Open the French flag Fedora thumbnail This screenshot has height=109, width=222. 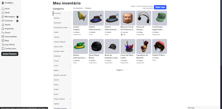pos(96,18)
